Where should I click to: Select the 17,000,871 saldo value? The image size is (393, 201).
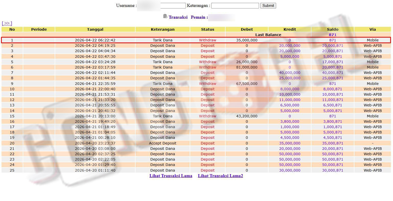pos(333,62)
